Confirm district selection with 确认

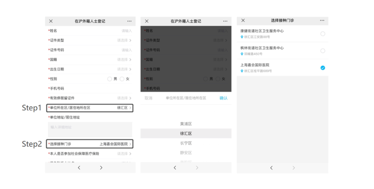[x=223, y=98]
